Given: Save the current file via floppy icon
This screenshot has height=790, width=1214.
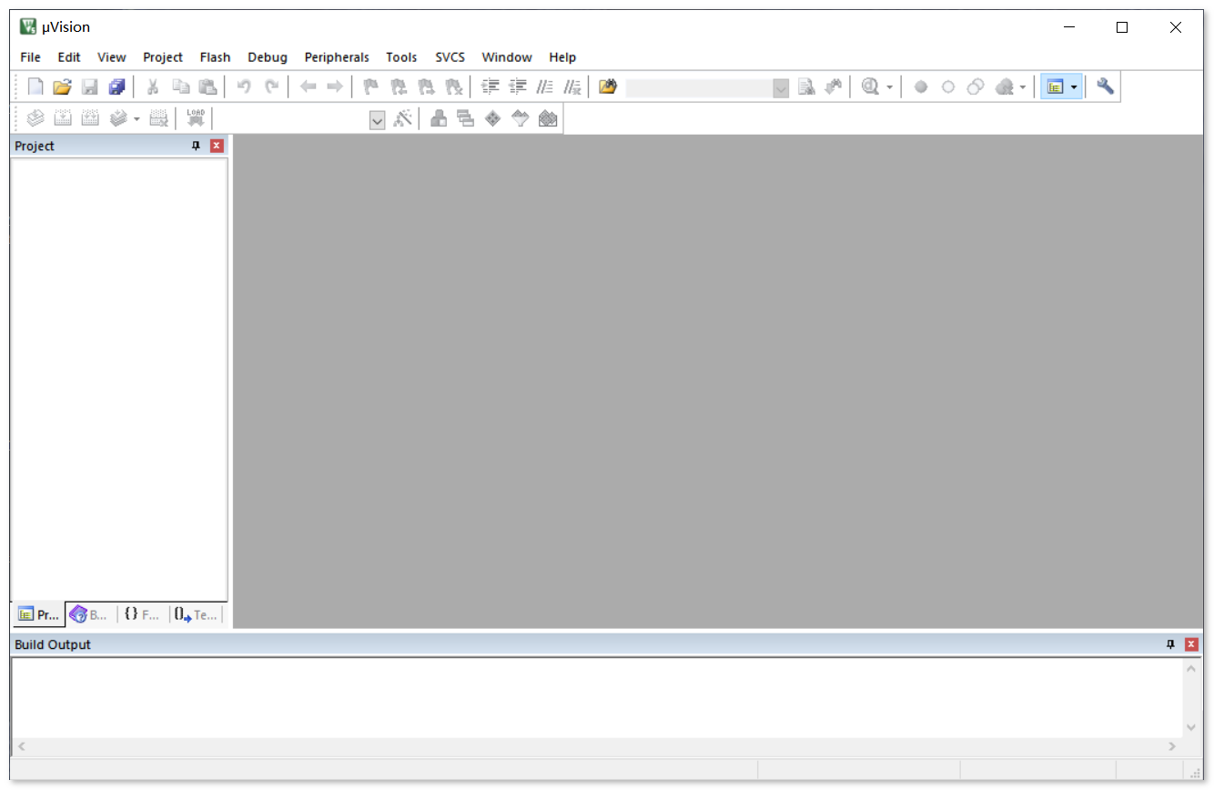Looking at the screenshot, I should coord(89,87).
